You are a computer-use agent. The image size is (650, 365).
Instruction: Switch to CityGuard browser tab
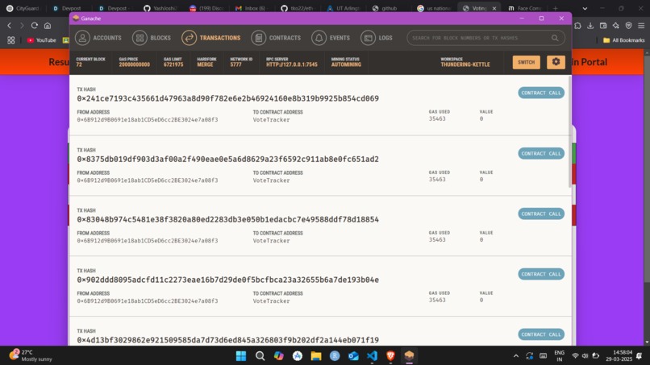click(x=23, y=8)
